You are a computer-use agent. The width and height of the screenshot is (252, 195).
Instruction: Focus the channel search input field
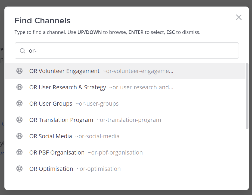130,51
